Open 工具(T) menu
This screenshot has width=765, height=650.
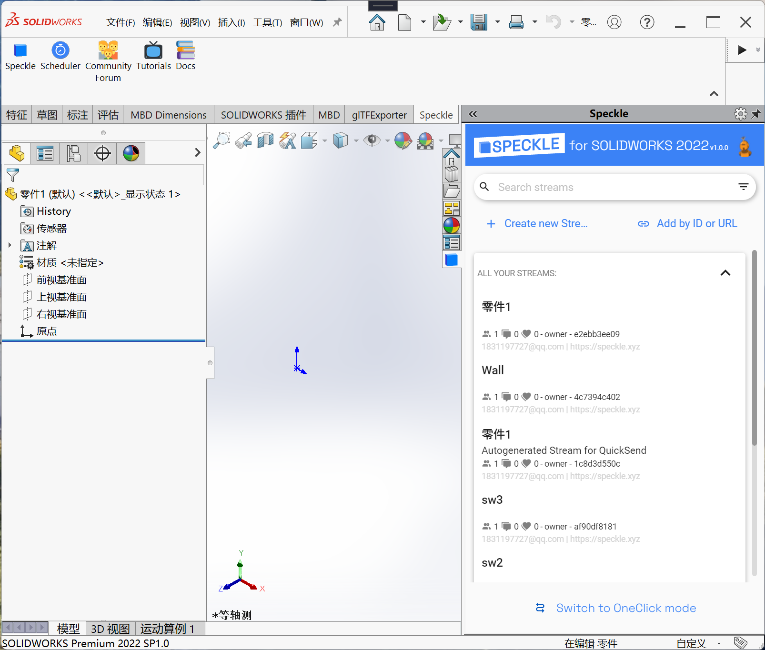tap(267, 22)
